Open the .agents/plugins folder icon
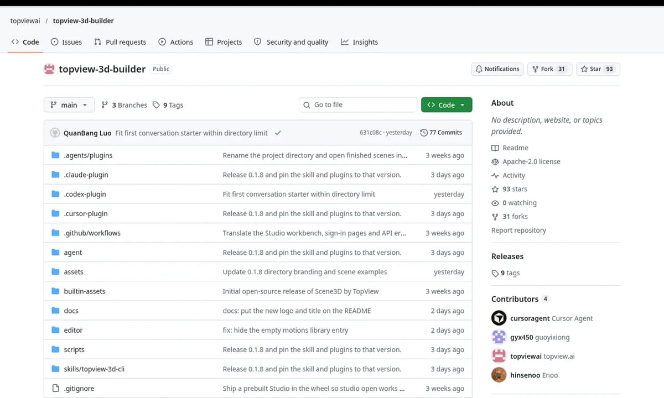 click(x=55, y=155)
